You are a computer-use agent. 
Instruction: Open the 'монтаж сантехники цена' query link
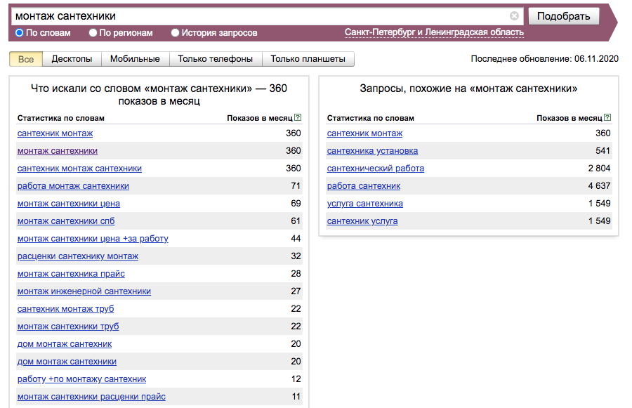(x=69, y=204)
